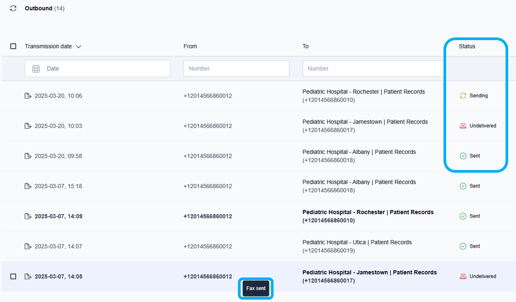Viewport: 516px width, 302px height.
Task: Click the refresh icon beside Outbound
Action: (13, 8)
